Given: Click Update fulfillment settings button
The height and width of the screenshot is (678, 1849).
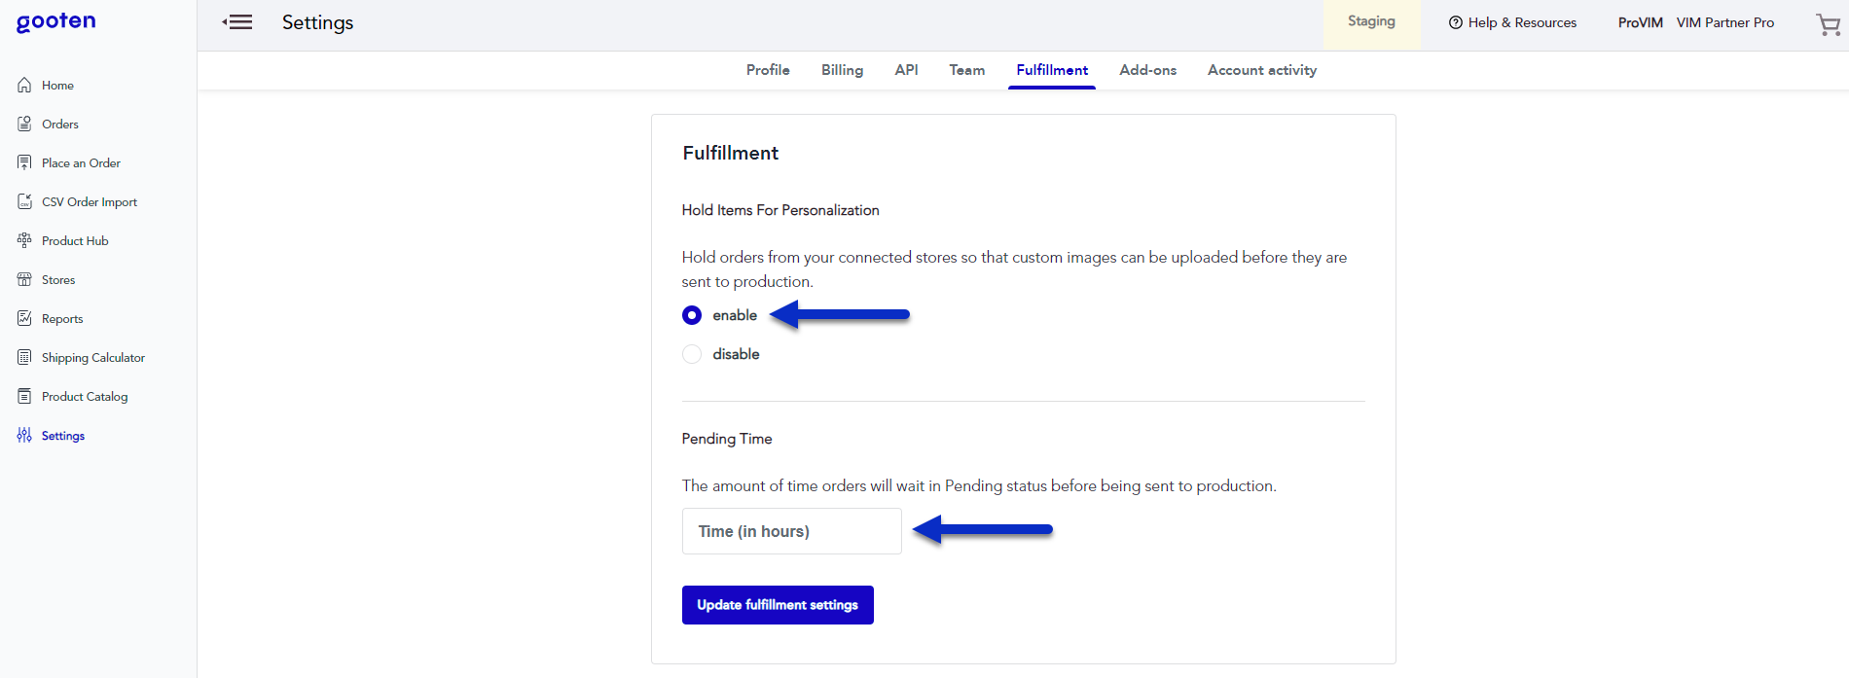Looking at the screenshot, I should point(778,605).
